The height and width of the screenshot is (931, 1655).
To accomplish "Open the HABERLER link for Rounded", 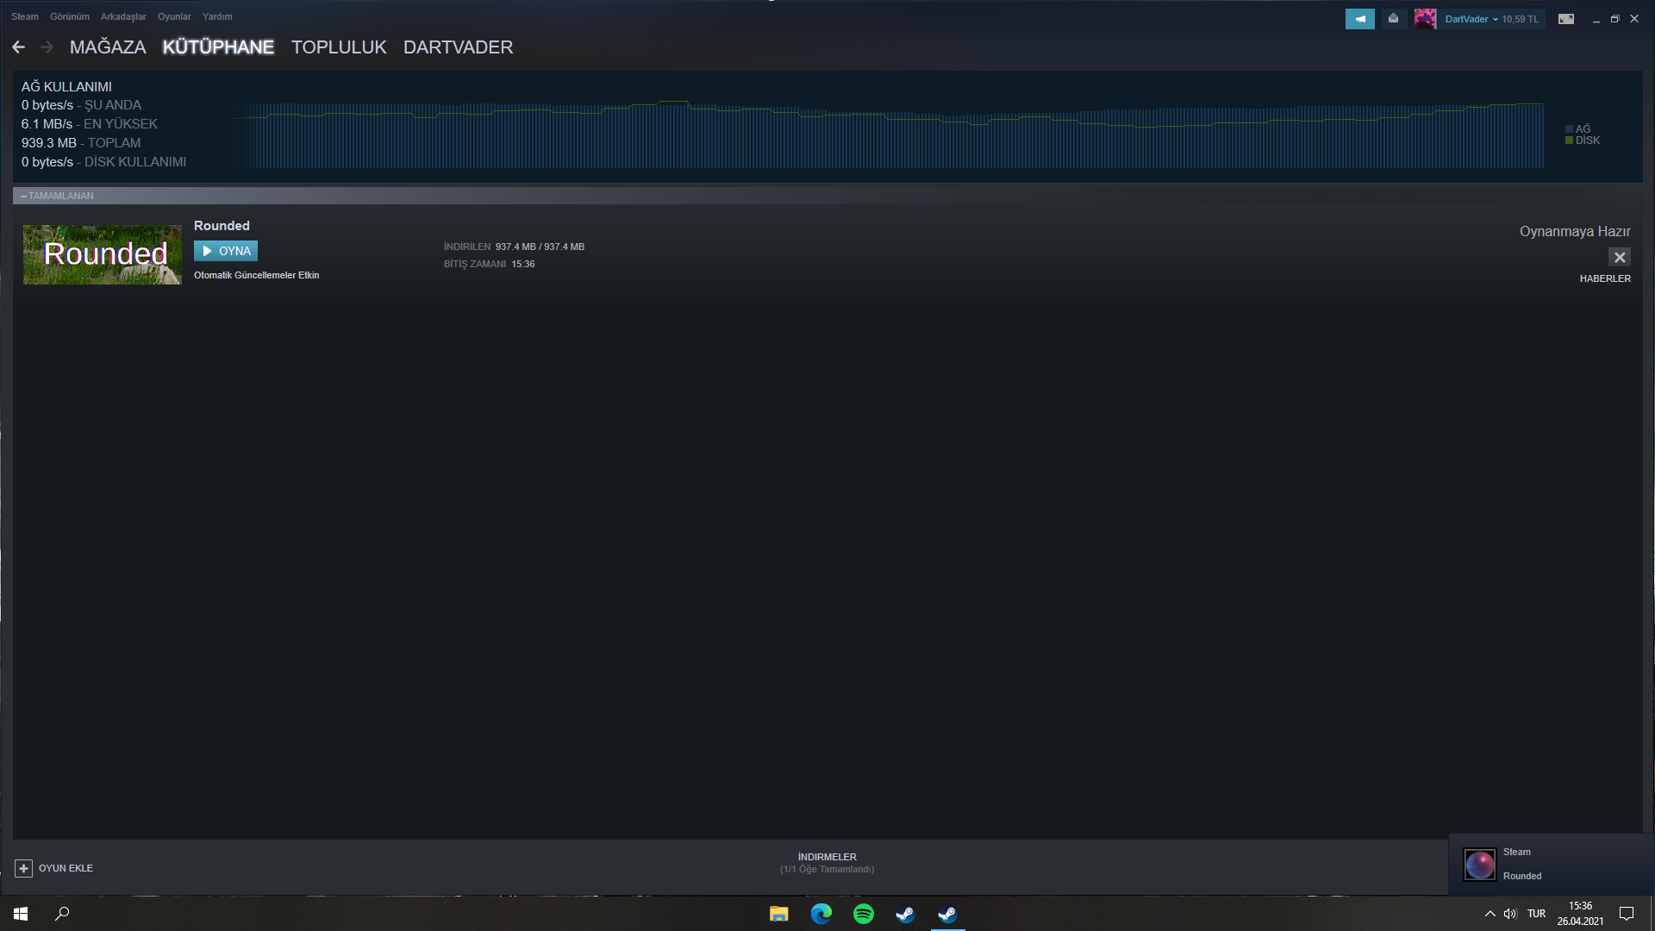I will [x=1604, y=278].
